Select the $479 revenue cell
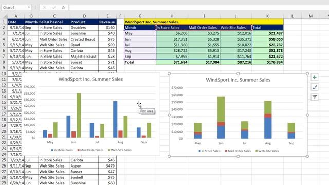329x185 pixels. 107,165
